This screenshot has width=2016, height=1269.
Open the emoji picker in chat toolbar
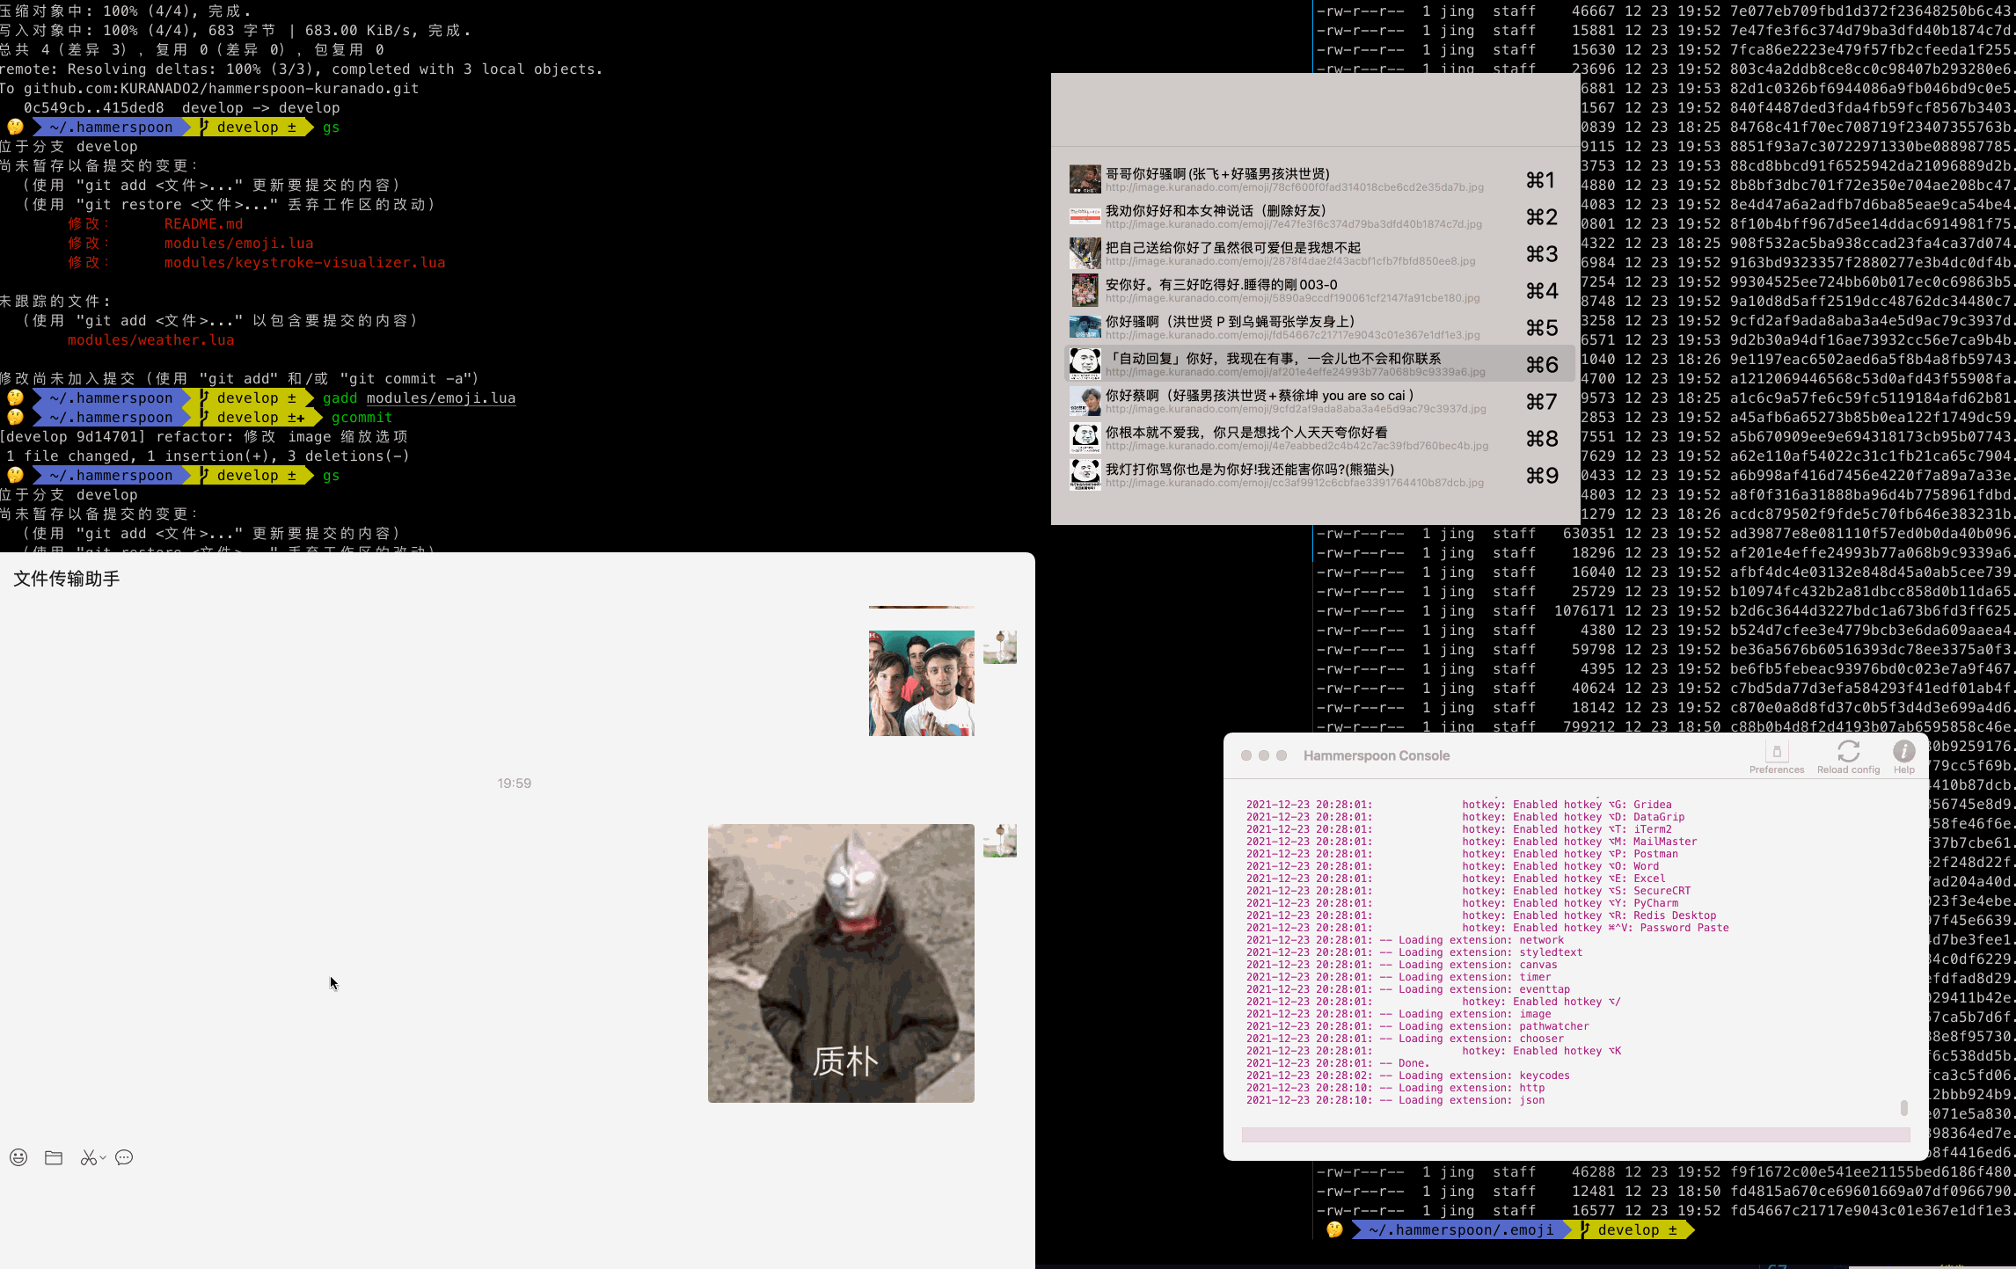tap(18, 1157)
